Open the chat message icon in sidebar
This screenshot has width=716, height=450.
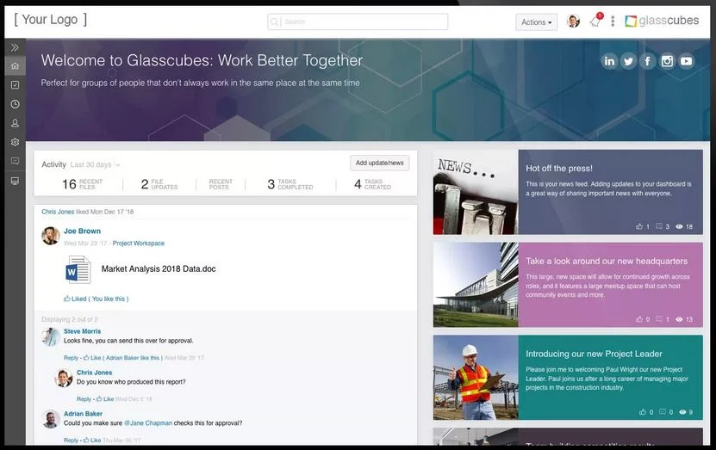[x=15, y=161]
